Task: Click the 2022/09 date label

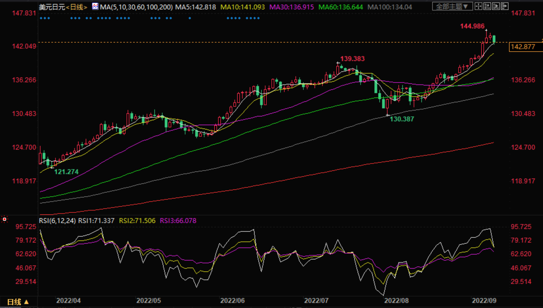Action: tap(484, 300)
